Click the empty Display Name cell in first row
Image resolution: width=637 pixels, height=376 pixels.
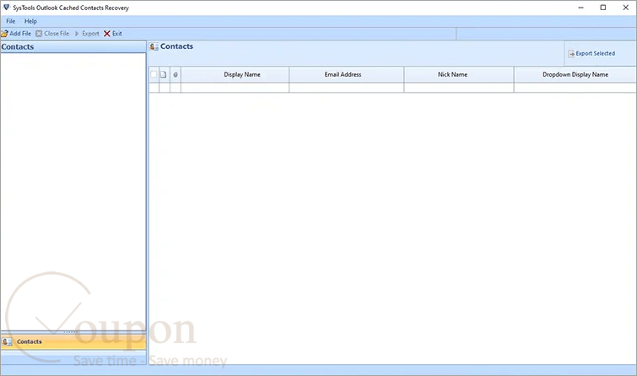[x=235, y=88]
